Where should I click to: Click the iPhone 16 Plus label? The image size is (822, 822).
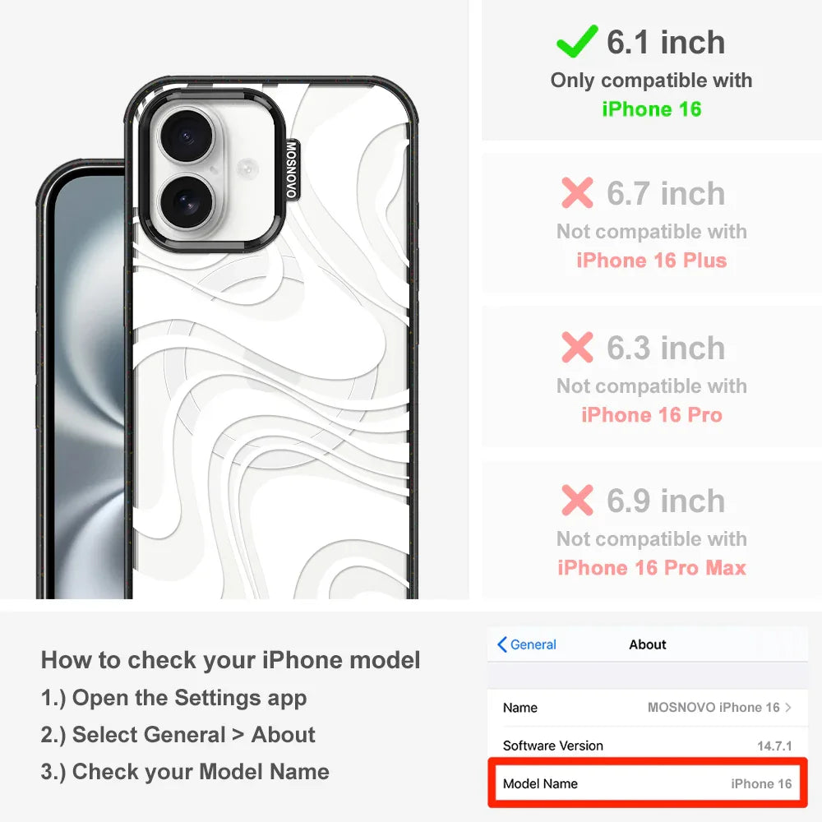652,260
